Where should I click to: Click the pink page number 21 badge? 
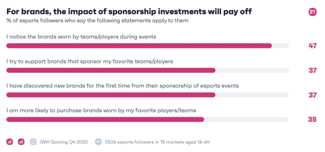313,12
